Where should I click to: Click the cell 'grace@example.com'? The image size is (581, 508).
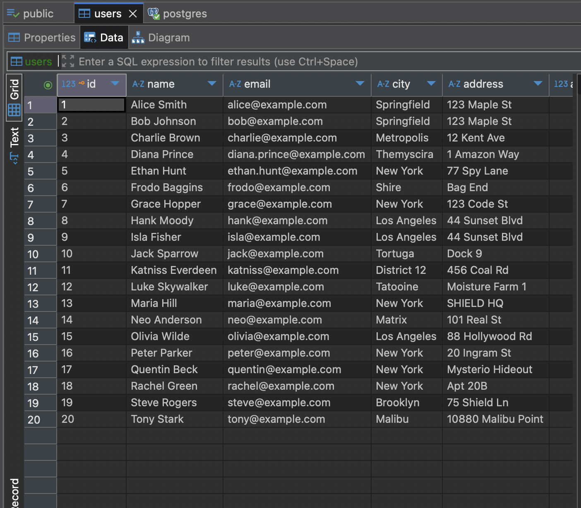click(x=297, y=204)
